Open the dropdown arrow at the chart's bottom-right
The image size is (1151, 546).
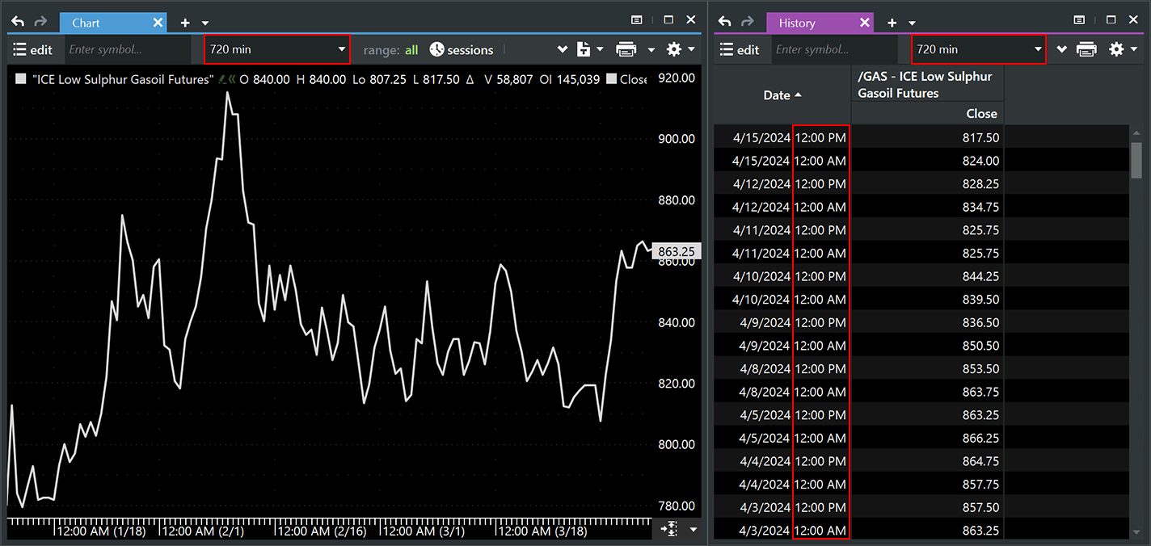tap(694, 530)
